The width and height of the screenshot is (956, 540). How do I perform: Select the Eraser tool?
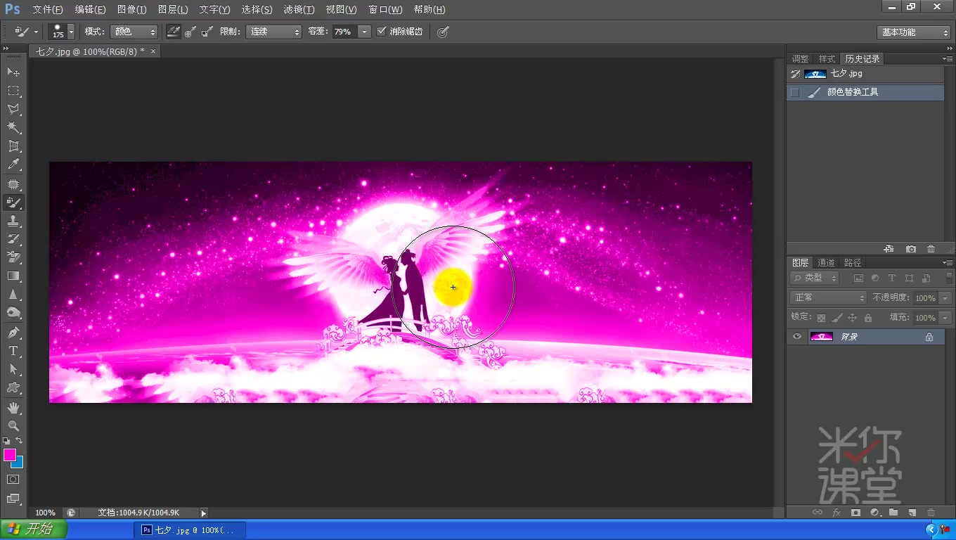[x=13, y=257]
